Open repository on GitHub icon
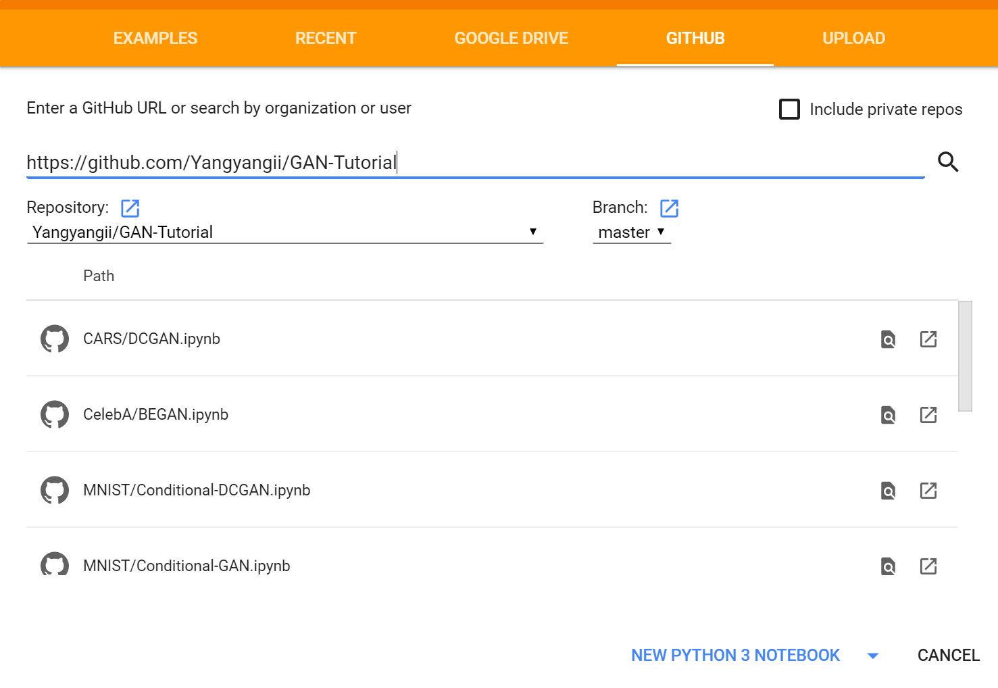This screenshot has width=998, height=688. 130,208
